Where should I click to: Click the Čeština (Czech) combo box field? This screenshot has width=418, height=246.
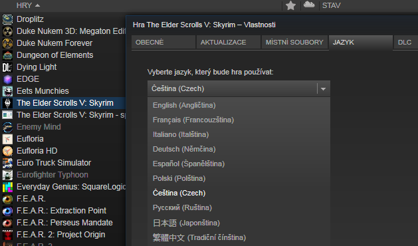tap(239, 88)
